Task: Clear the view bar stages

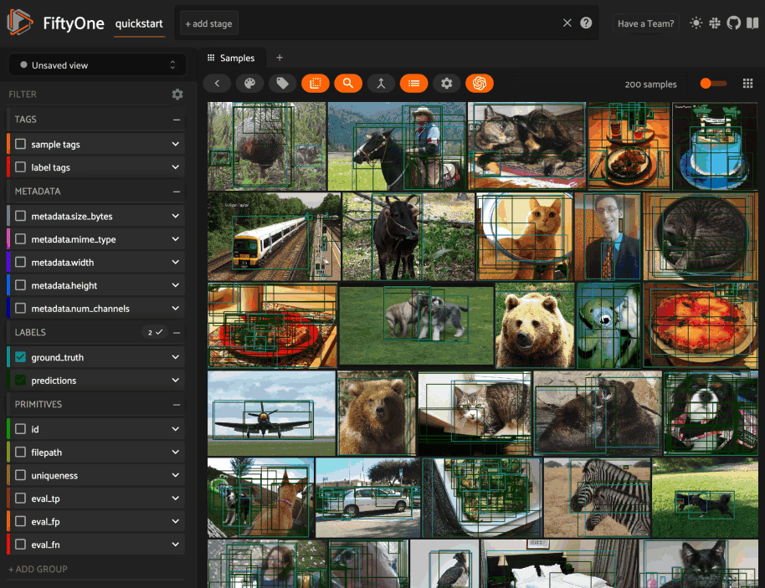Action: pyautogui.click(x=567, y=23)
